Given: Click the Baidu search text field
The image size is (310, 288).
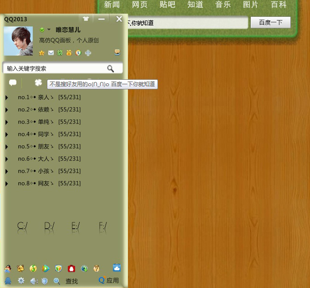Looking at the screenshot, I should [188, 23].
